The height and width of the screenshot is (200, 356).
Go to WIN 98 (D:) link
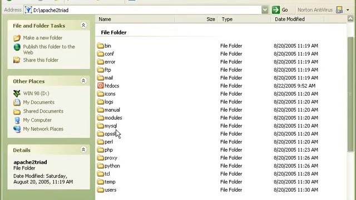pyautogui.click(x=36, y=93)
